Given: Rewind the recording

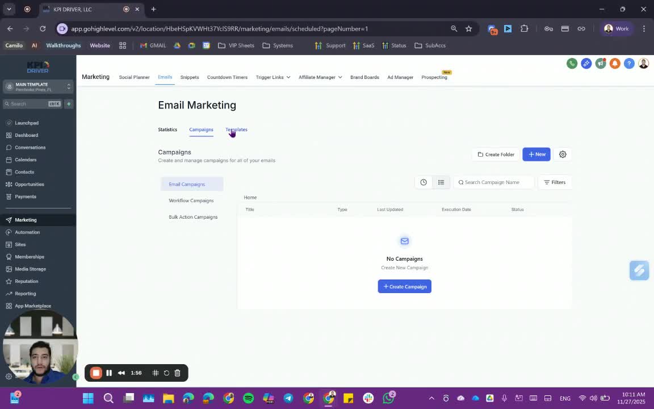Looking at the screenshot, I should 121,373.
